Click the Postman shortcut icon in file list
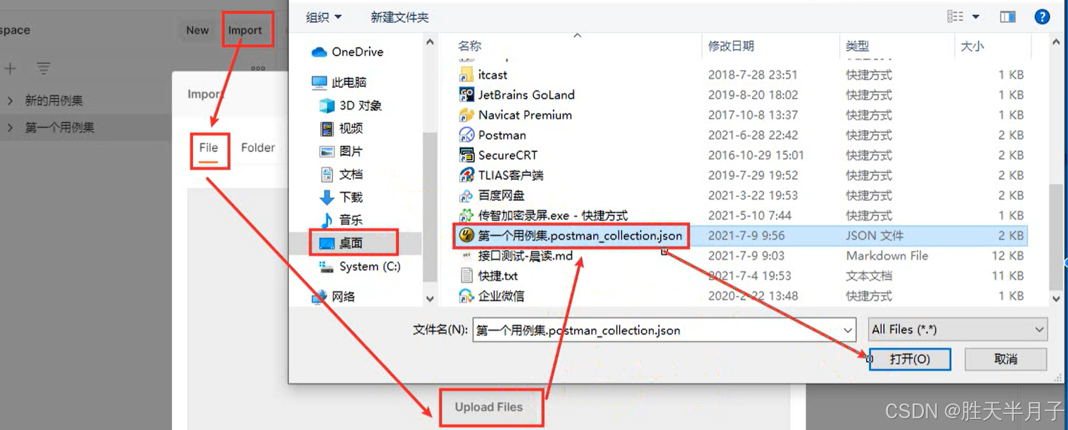 (466, 135)
